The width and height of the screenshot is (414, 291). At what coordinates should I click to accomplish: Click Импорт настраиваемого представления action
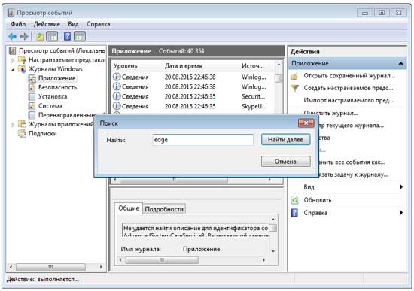tap(349, 100)
